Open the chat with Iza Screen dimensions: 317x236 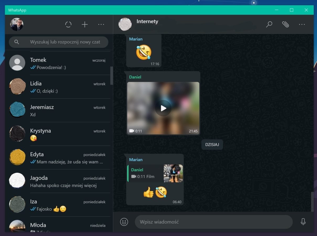pos(59,205)
